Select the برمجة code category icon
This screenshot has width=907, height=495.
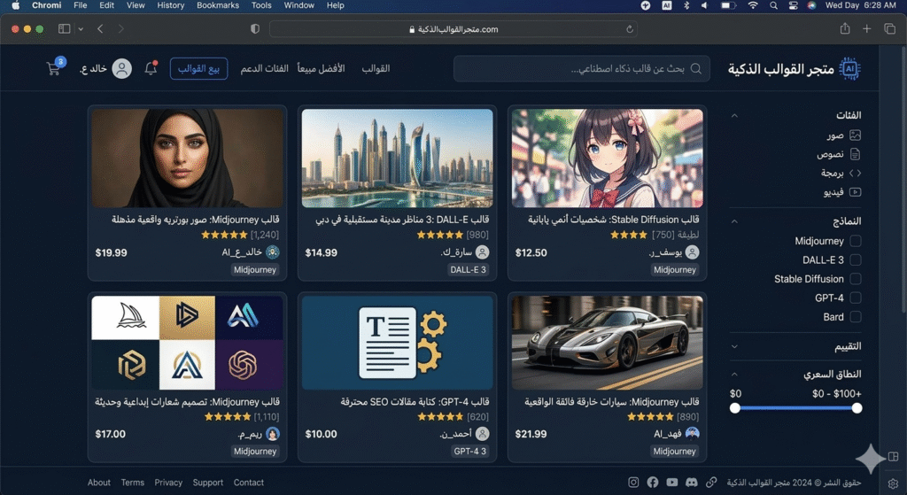[x=855, y=173]
